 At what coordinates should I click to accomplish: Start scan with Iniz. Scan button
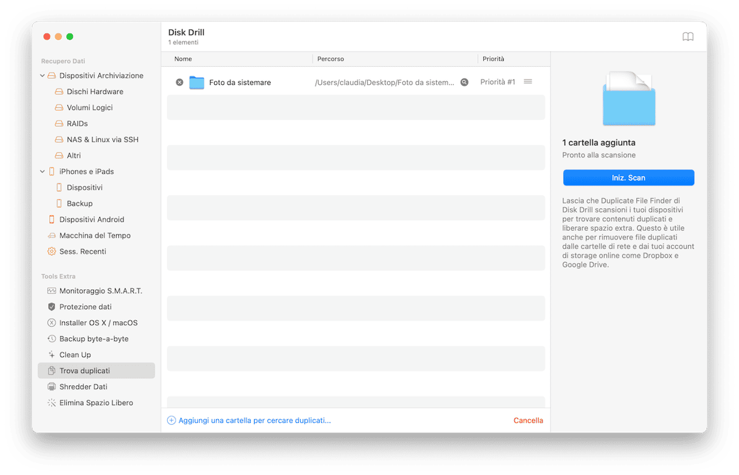tap(628, 178)
